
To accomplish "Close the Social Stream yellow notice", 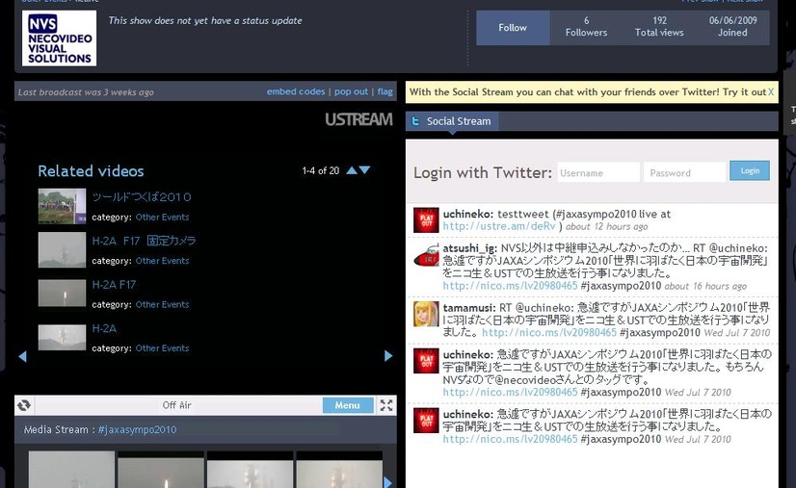I will pos(771,91).
